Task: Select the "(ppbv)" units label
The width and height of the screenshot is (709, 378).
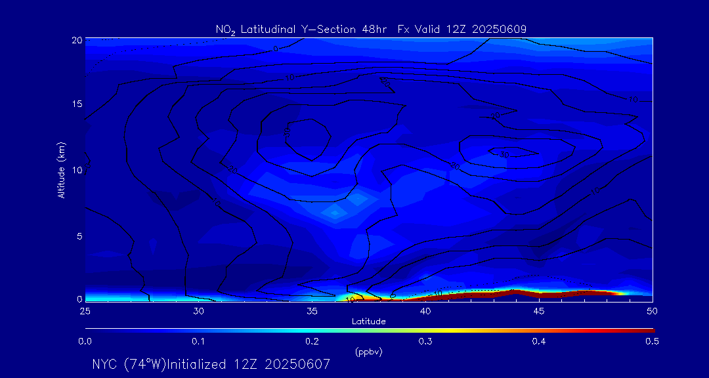Action: [368, 352]
